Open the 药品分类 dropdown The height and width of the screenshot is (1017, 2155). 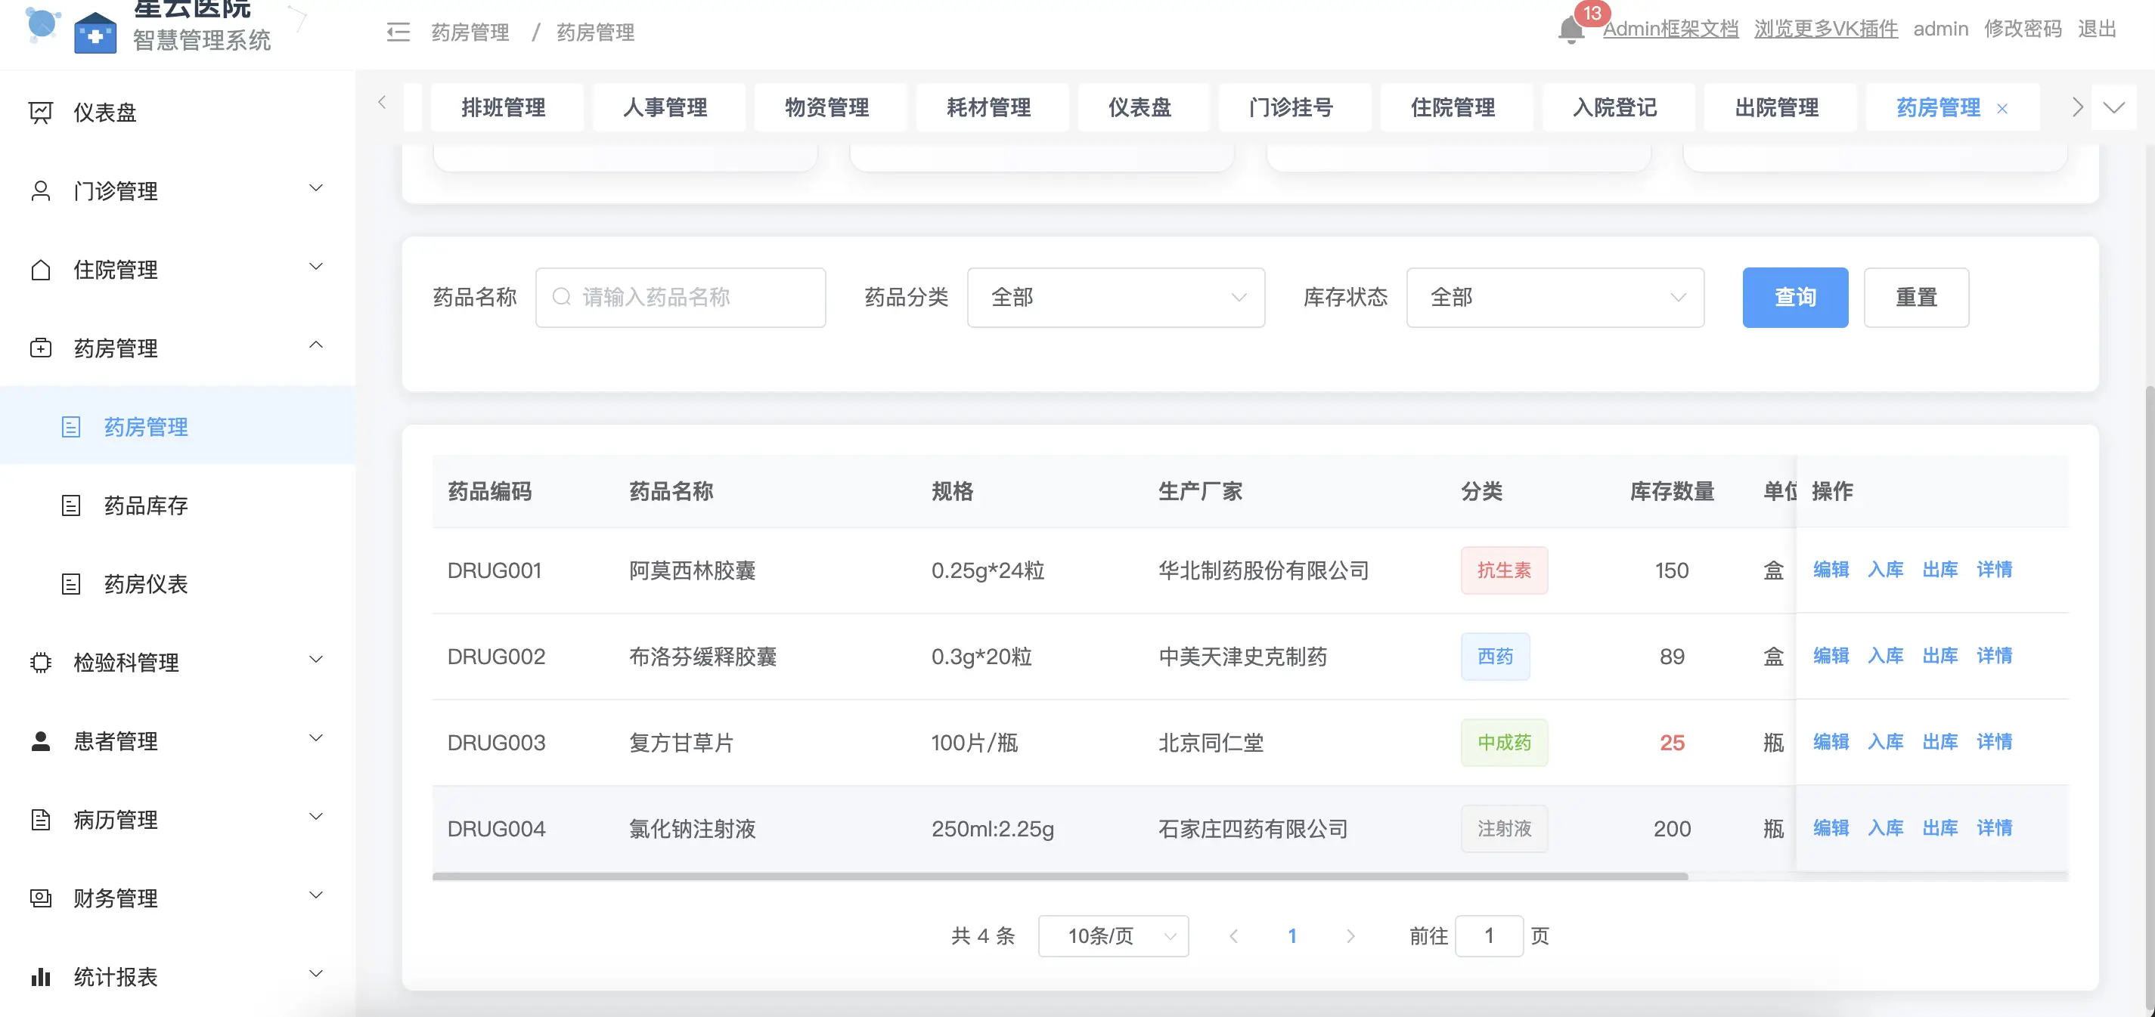pyautogui.click(x=1115, y=298)
